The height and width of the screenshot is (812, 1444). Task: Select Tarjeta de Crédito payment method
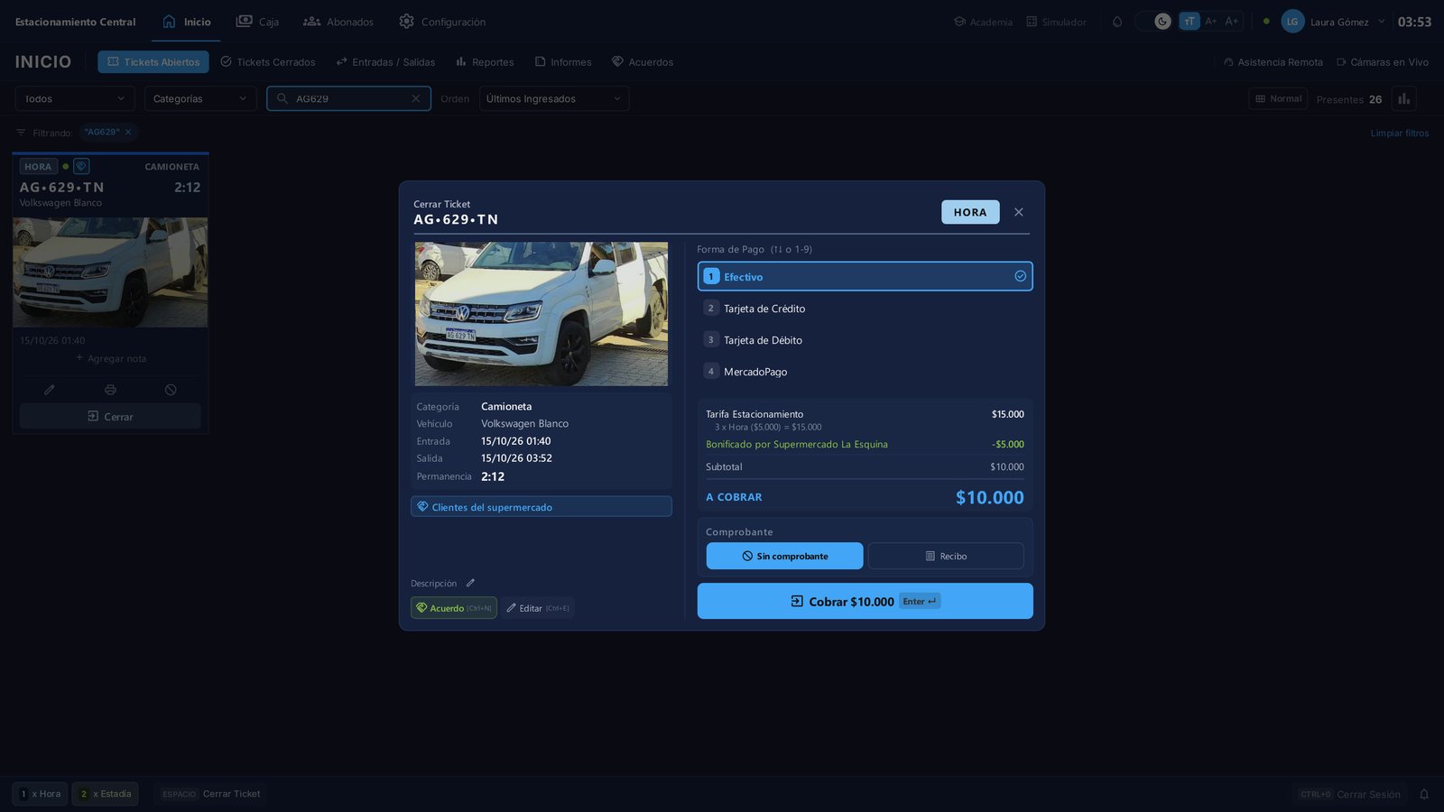(865, 309)
